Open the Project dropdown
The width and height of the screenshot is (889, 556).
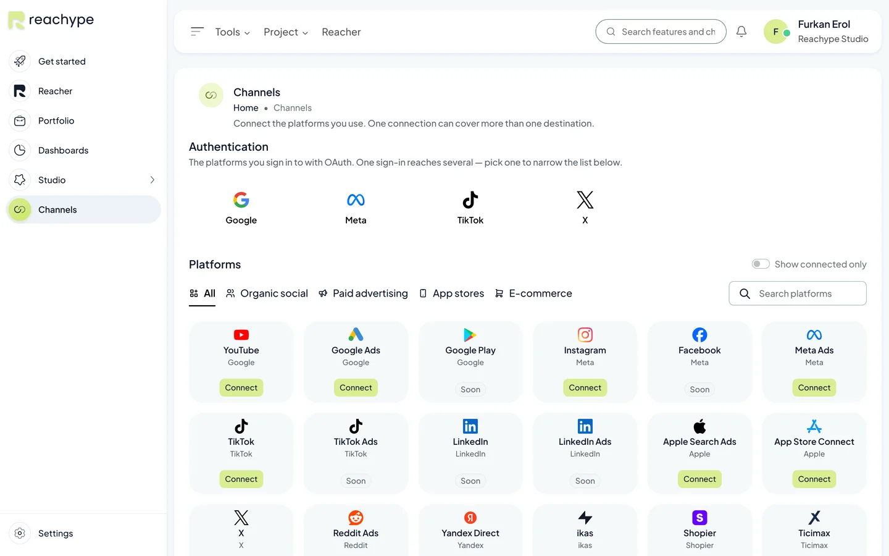click(x=286, y=32)
